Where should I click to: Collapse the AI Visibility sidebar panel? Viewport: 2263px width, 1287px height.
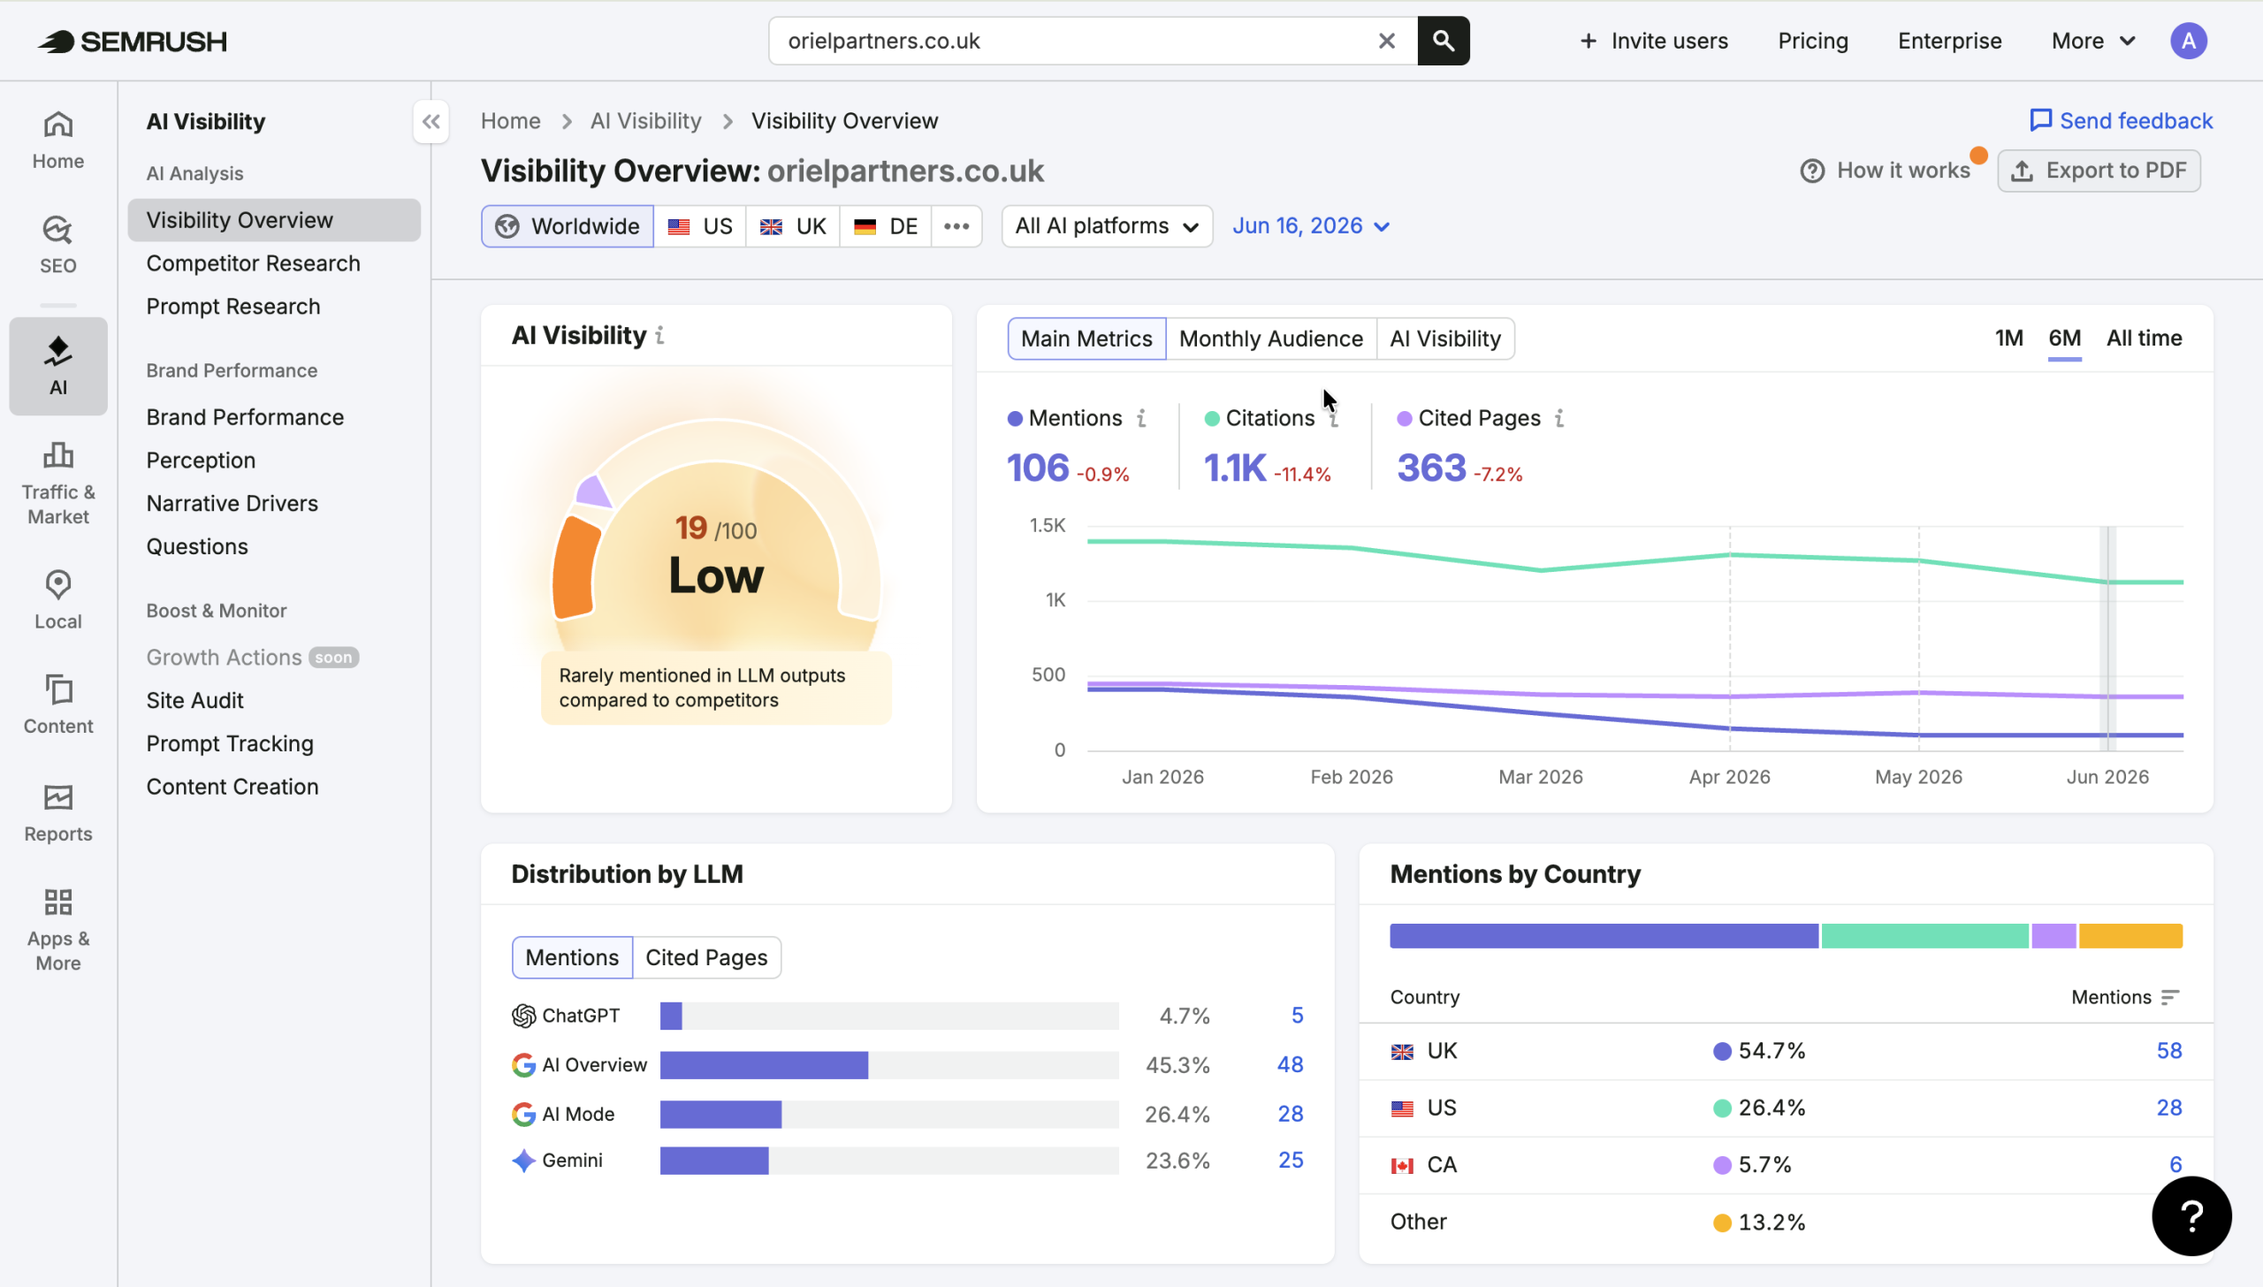(x=431, y=121)
